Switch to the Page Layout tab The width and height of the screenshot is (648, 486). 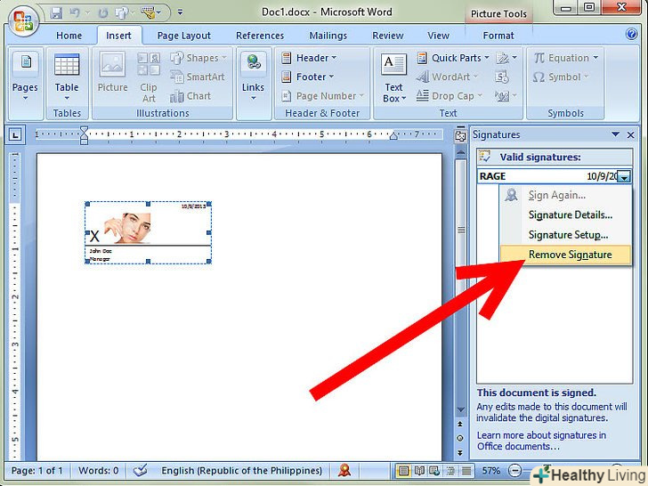point(184,36)
